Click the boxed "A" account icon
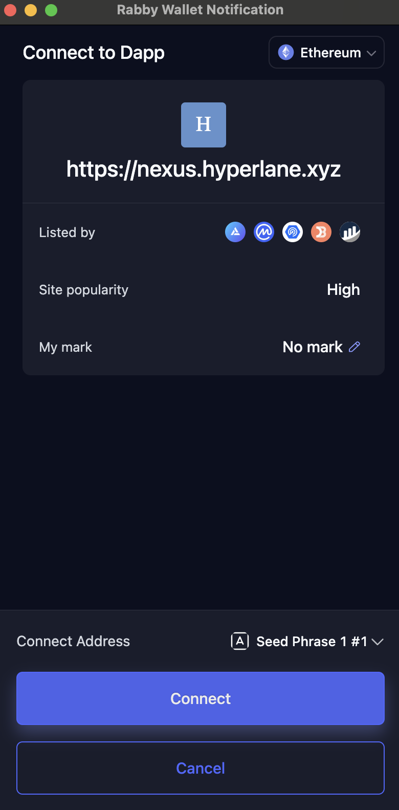 (240, 641)
